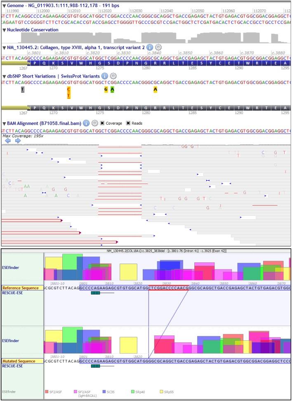Click the BAM Alignment (B71058.final.bam) title
This screenshot has height=401, width=292.
[x=44, y=123]
